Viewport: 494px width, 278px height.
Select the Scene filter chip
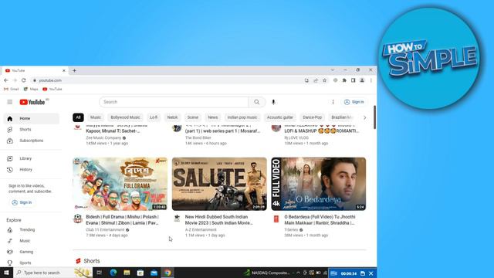click(x=193, y=117)
